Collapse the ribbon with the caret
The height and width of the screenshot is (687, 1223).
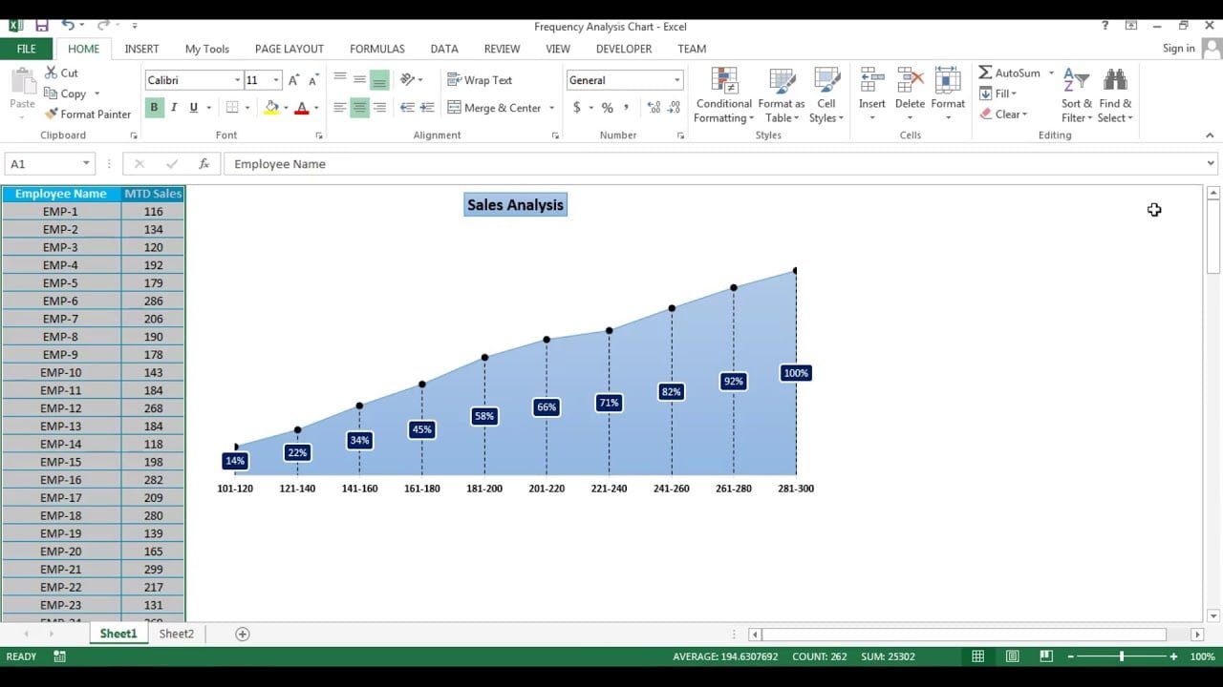[1210, 135]
